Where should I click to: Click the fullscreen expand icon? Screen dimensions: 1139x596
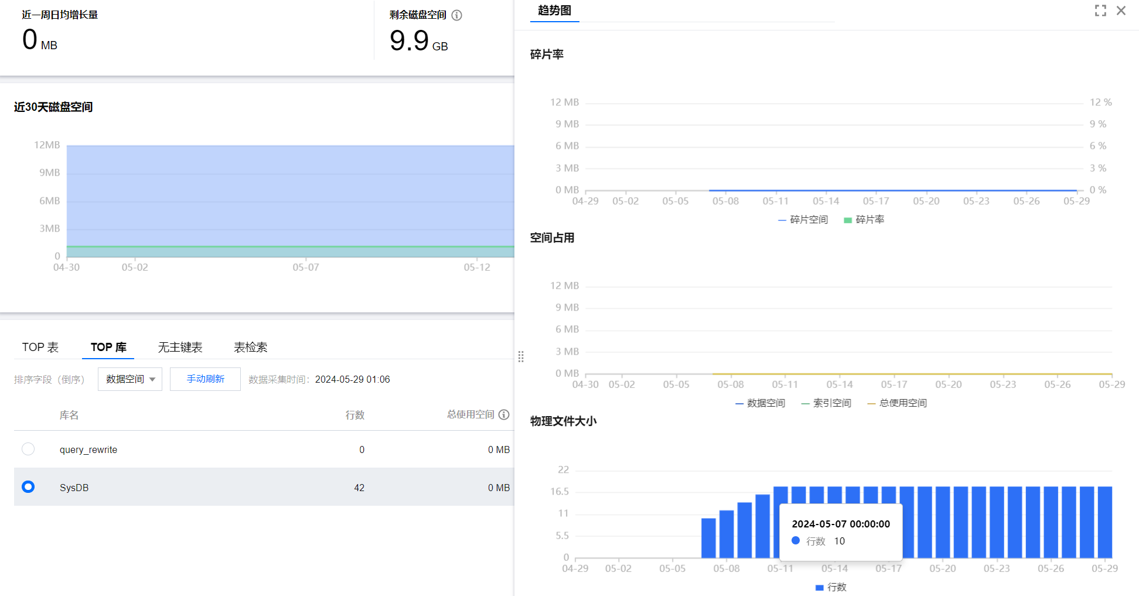point(1100,11)
